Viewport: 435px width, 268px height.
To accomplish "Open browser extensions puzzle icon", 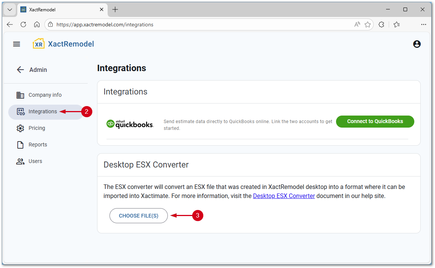I will tap(381, 24).
